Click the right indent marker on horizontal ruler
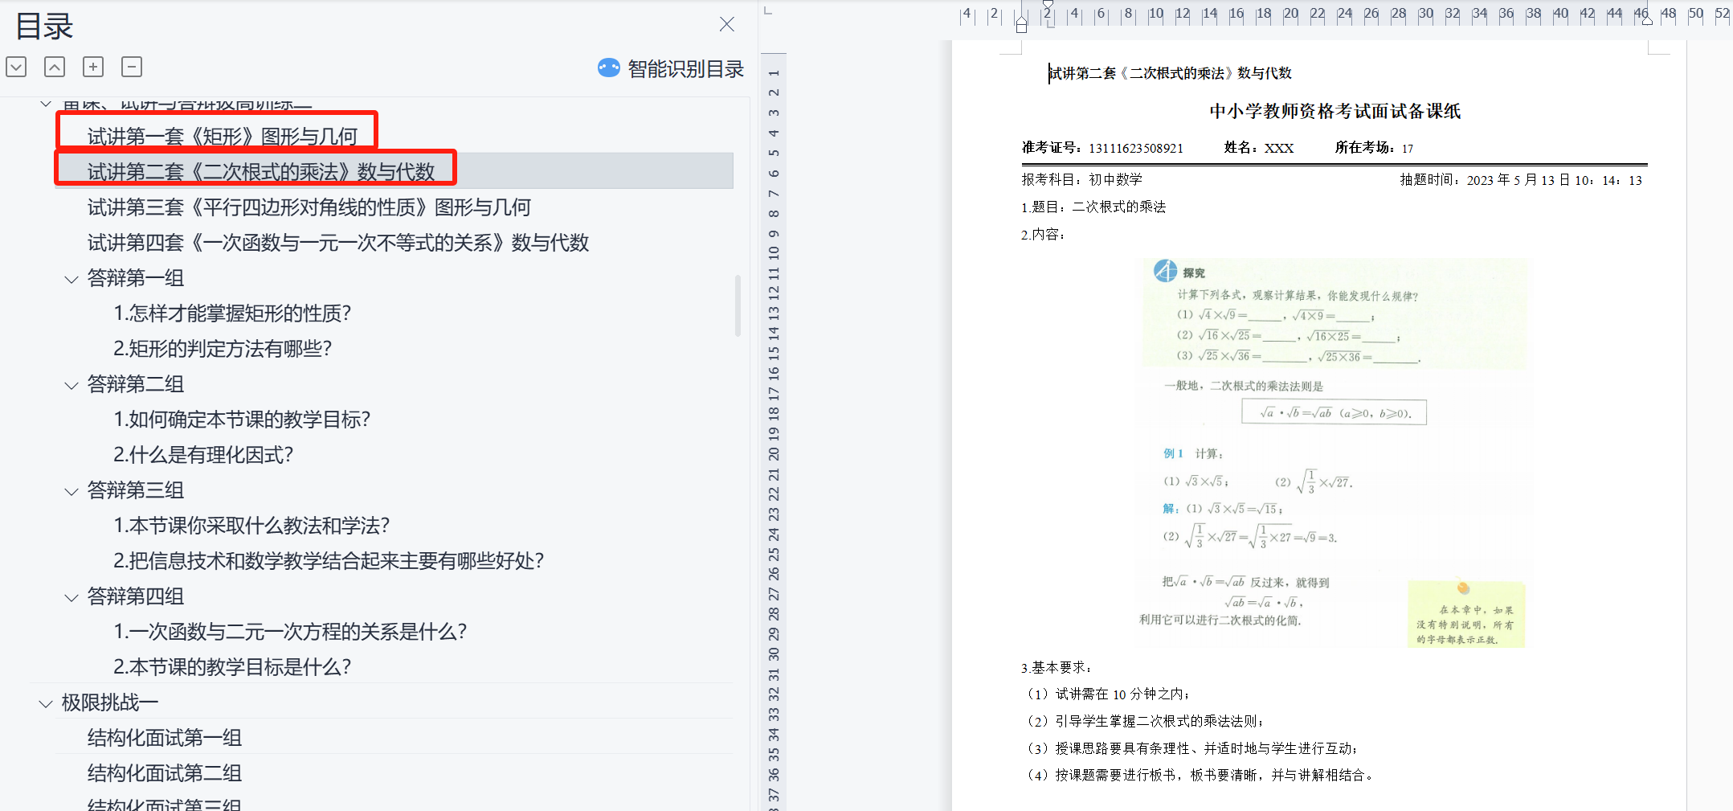This screenshot has height=811, width=1733. (1647, 21)
